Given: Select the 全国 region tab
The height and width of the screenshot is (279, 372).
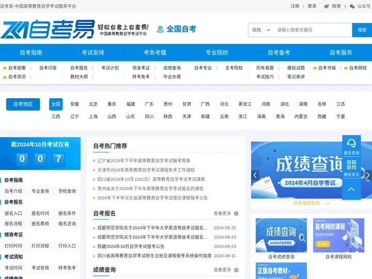Looking at the screenshot, I should pos(56,104).
